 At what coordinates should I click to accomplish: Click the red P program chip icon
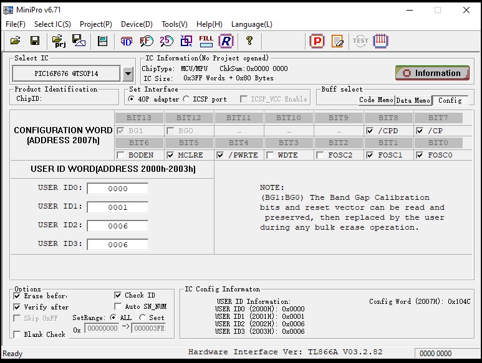(317, 41)
